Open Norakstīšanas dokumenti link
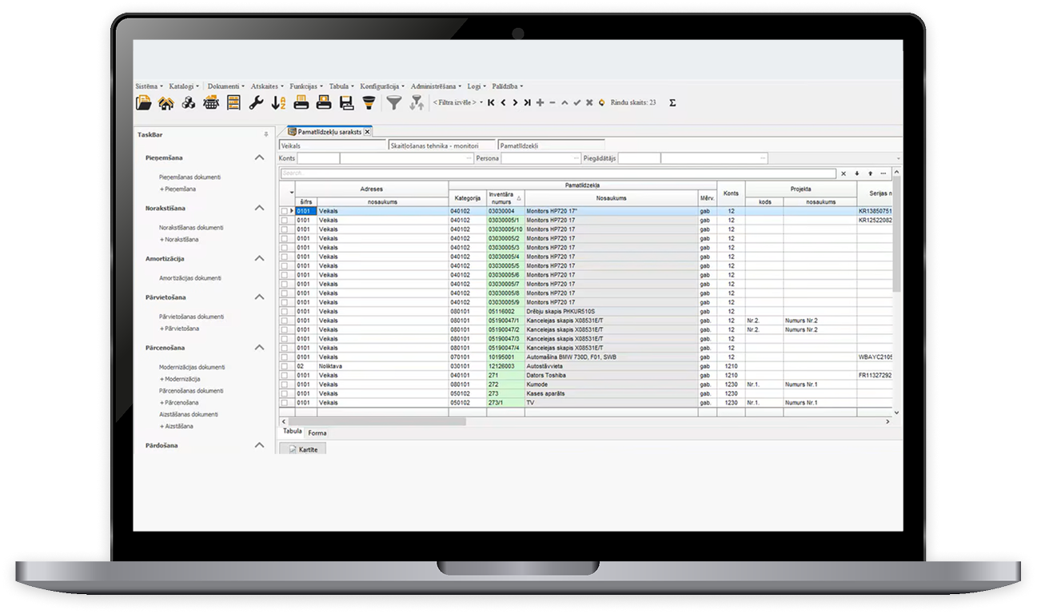1037x614 pixels. pos(191,227)
